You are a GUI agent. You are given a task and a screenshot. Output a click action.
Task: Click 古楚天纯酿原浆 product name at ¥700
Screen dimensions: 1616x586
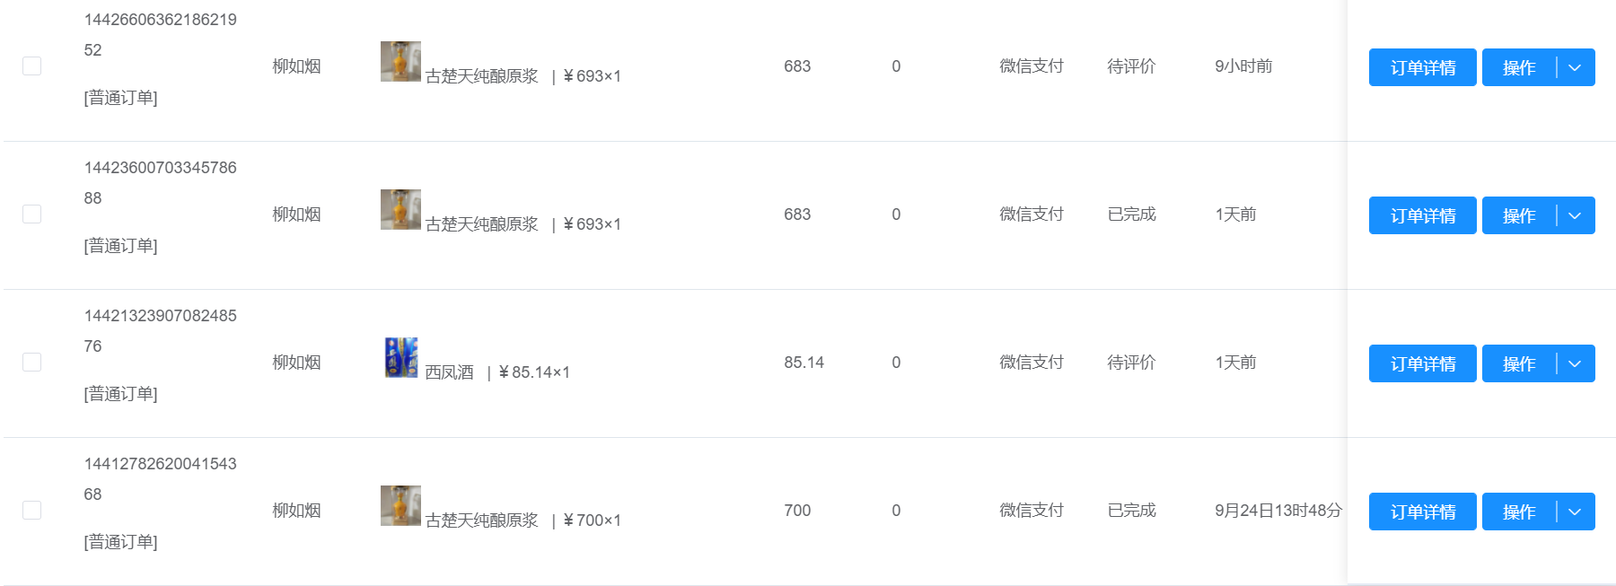481,520
